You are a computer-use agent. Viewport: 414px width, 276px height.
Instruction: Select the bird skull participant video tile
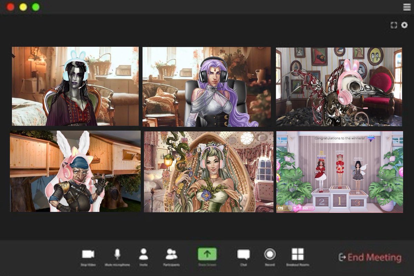pyautogui.click(x=339, y=87)
